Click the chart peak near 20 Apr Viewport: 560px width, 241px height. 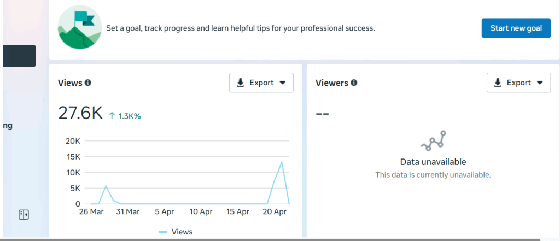(x=281, y=162)
